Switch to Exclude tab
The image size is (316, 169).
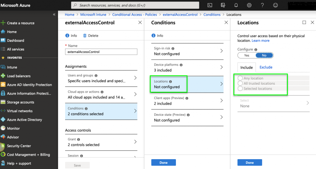(x=266, y=67)
